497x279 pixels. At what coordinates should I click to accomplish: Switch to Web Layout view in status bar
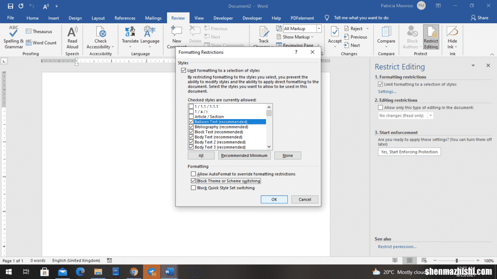424,261
